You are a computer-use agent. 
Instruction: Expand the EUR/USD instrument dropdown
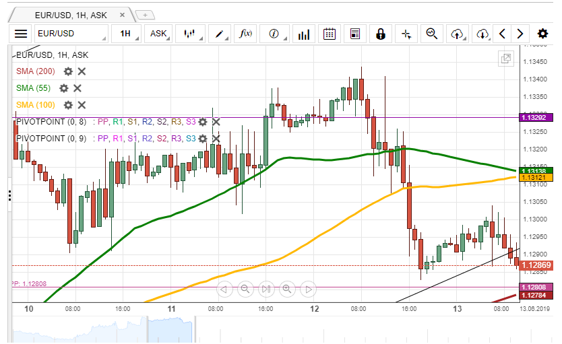pyautogui.click(x=71, y=34)
